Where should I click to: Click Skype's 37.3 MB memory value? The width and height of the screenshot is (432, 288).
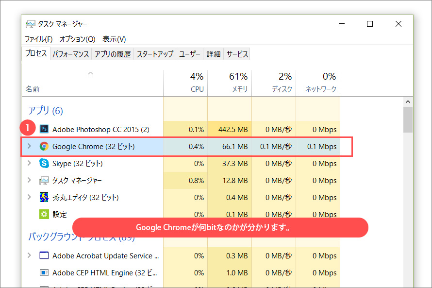(x=235, y=164)
